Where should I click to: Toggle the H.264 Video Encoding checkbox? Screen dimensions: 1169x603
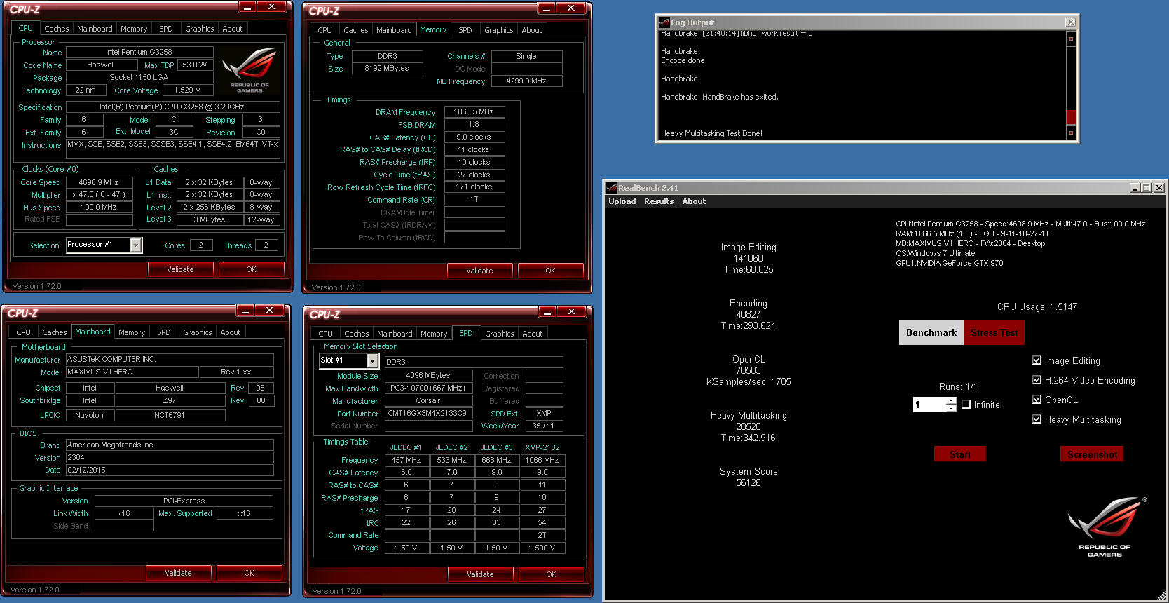click(1037, 380)
